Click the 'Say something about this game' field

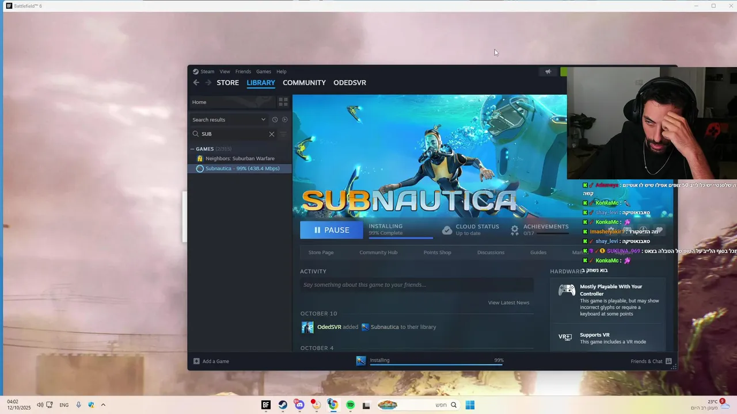(417, 285)
